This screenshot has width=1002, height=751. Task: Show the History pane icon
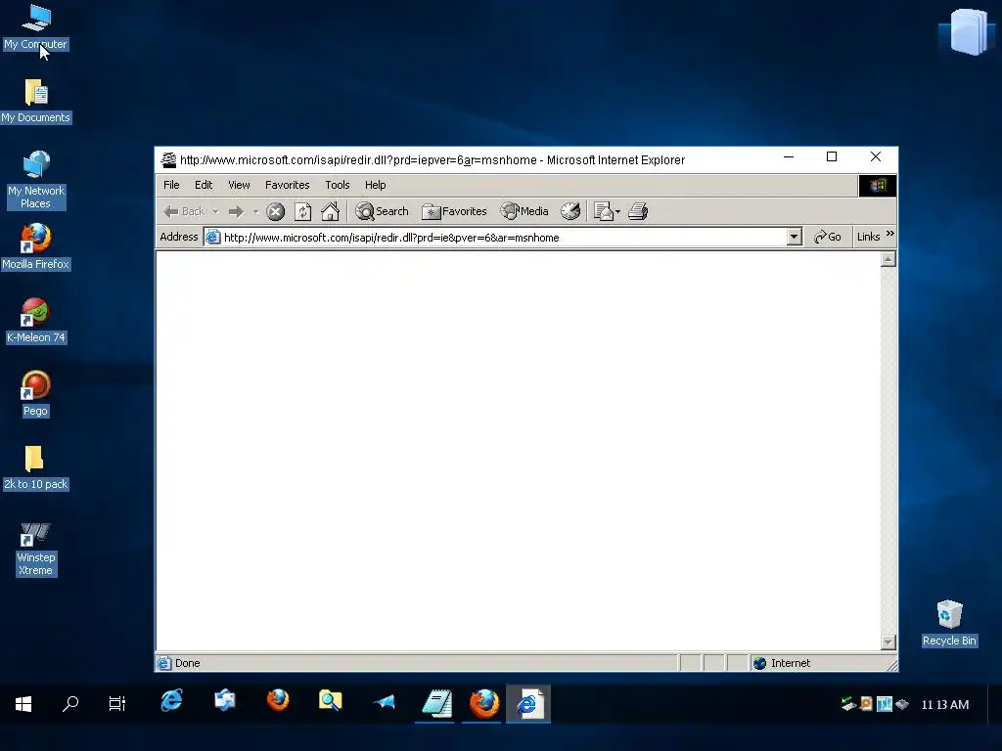click(570, 211)
